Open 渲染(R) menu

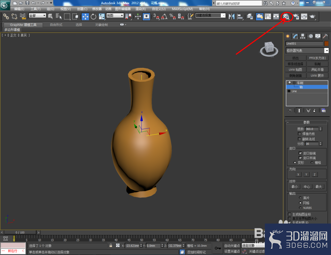pos(141,9)
